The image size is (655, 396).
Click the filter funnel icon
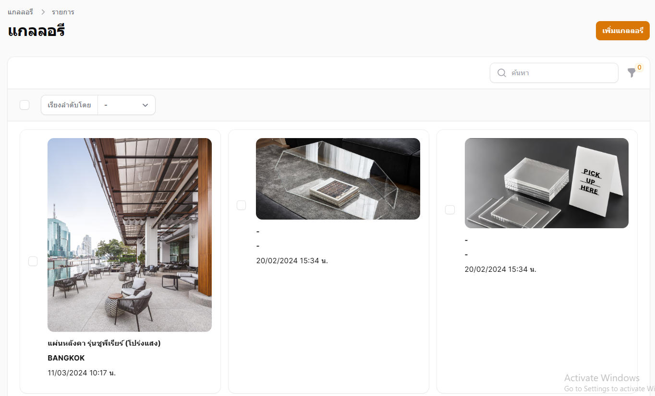coord(631,73)
